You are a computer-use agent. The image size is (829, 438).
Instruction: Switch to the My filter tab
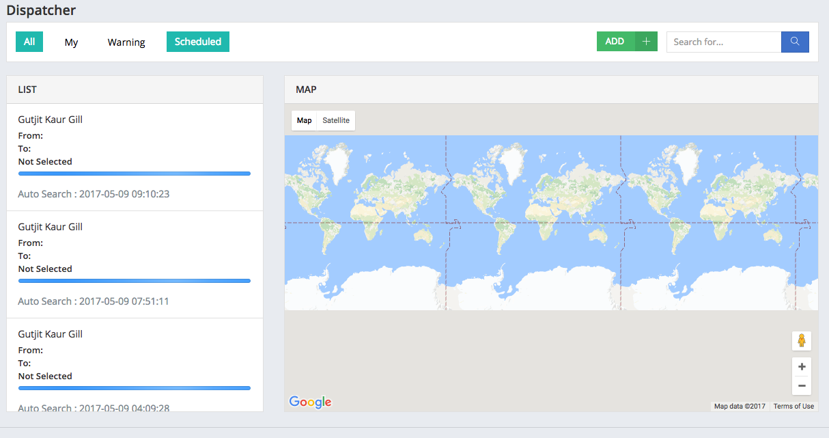(x=71, y=42)
